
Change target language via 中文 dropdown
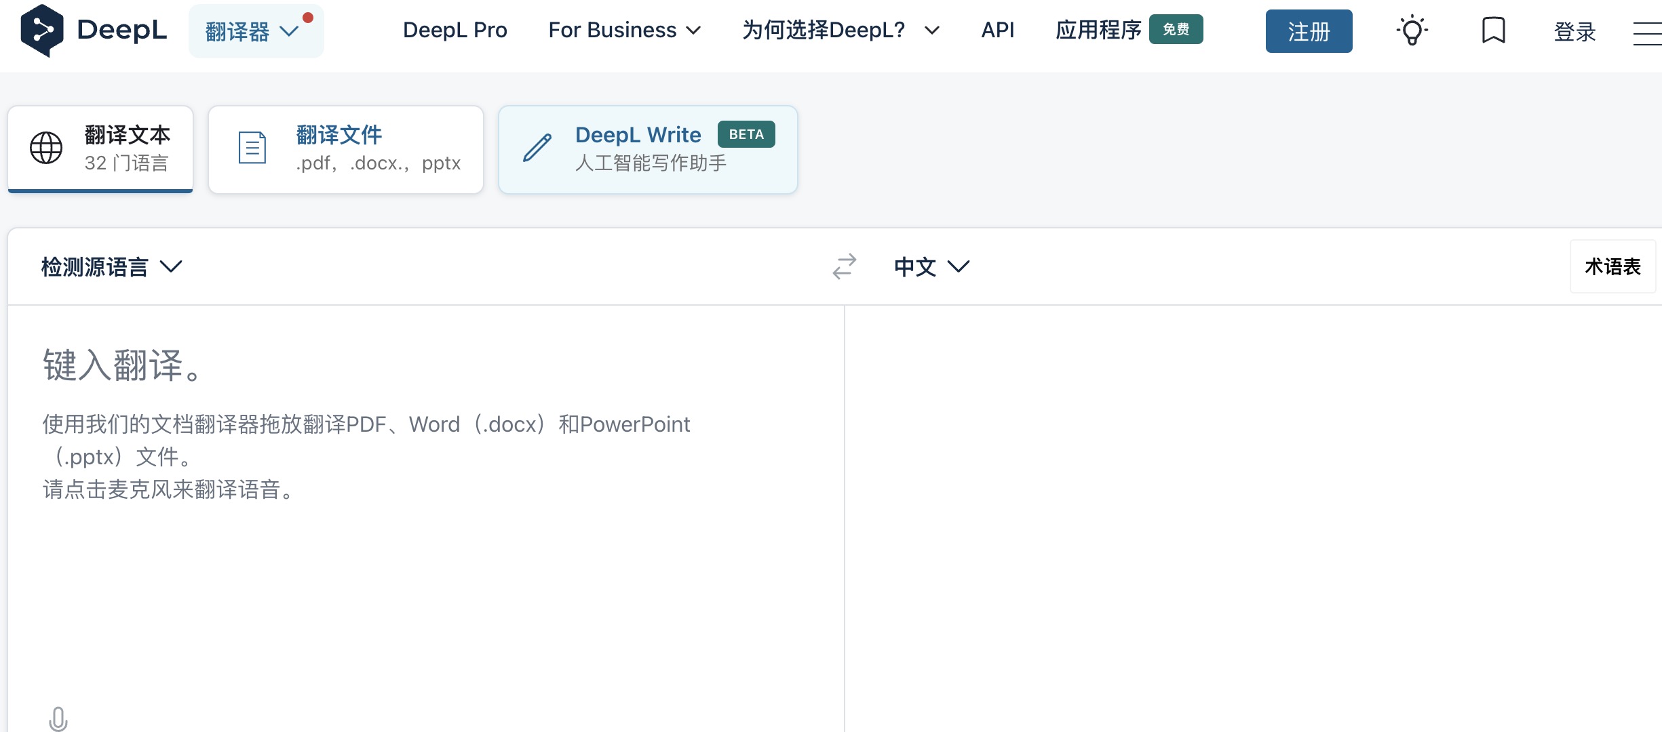pyautogui.click(x=931, y=266)
